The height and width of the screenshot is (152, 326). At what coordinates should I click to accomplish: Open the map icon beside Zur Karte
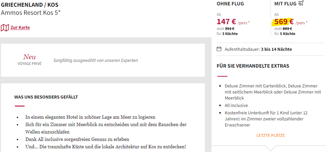5,28
